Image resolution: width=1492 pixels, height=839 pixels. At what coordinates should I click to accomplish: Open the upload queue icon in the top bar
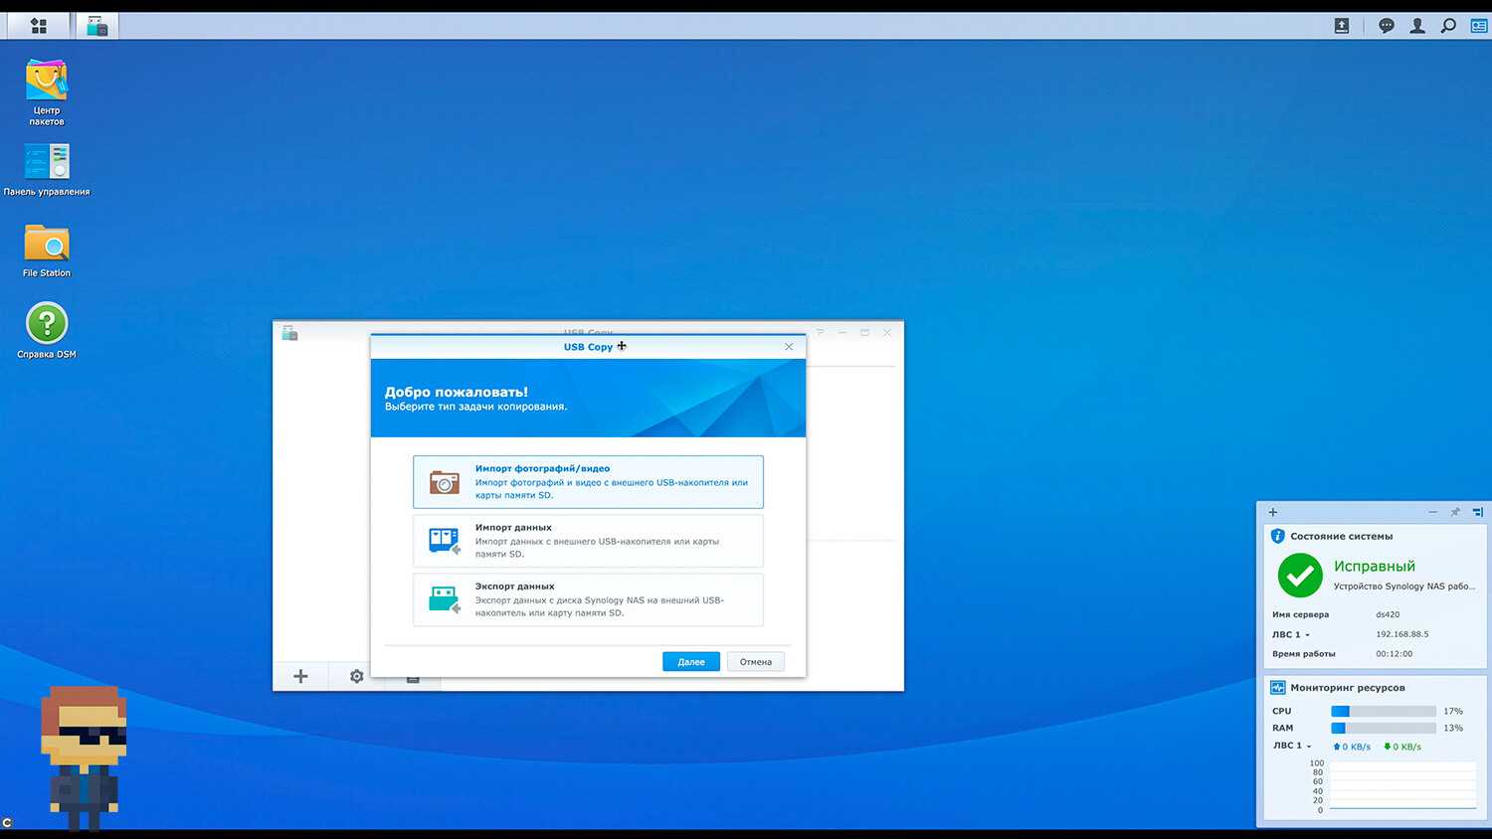tap(1342, 26)
